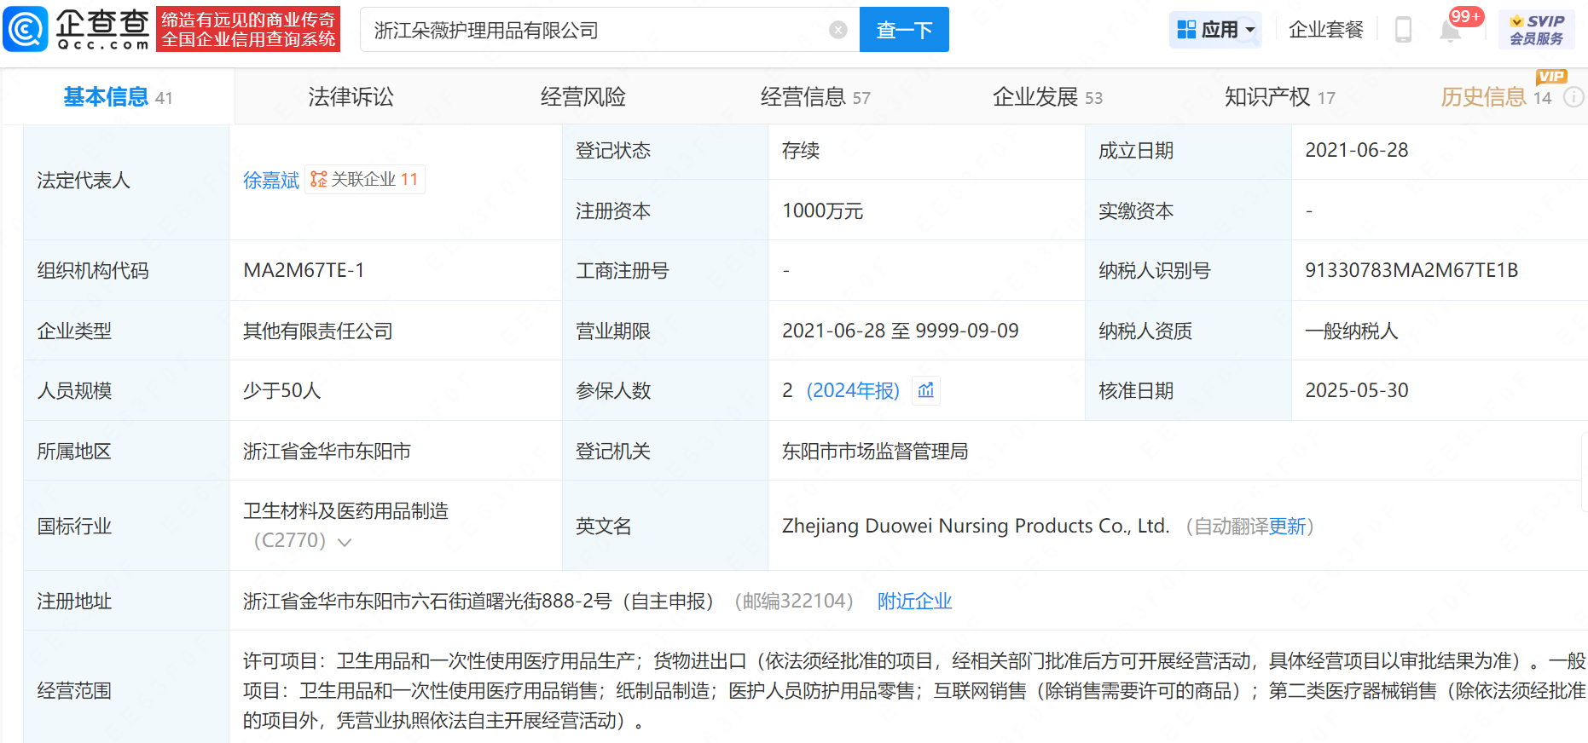This screenshot has height=743, width=1588.
Task: Click the info icon next to 历史信息
Action: [1574, 97]
